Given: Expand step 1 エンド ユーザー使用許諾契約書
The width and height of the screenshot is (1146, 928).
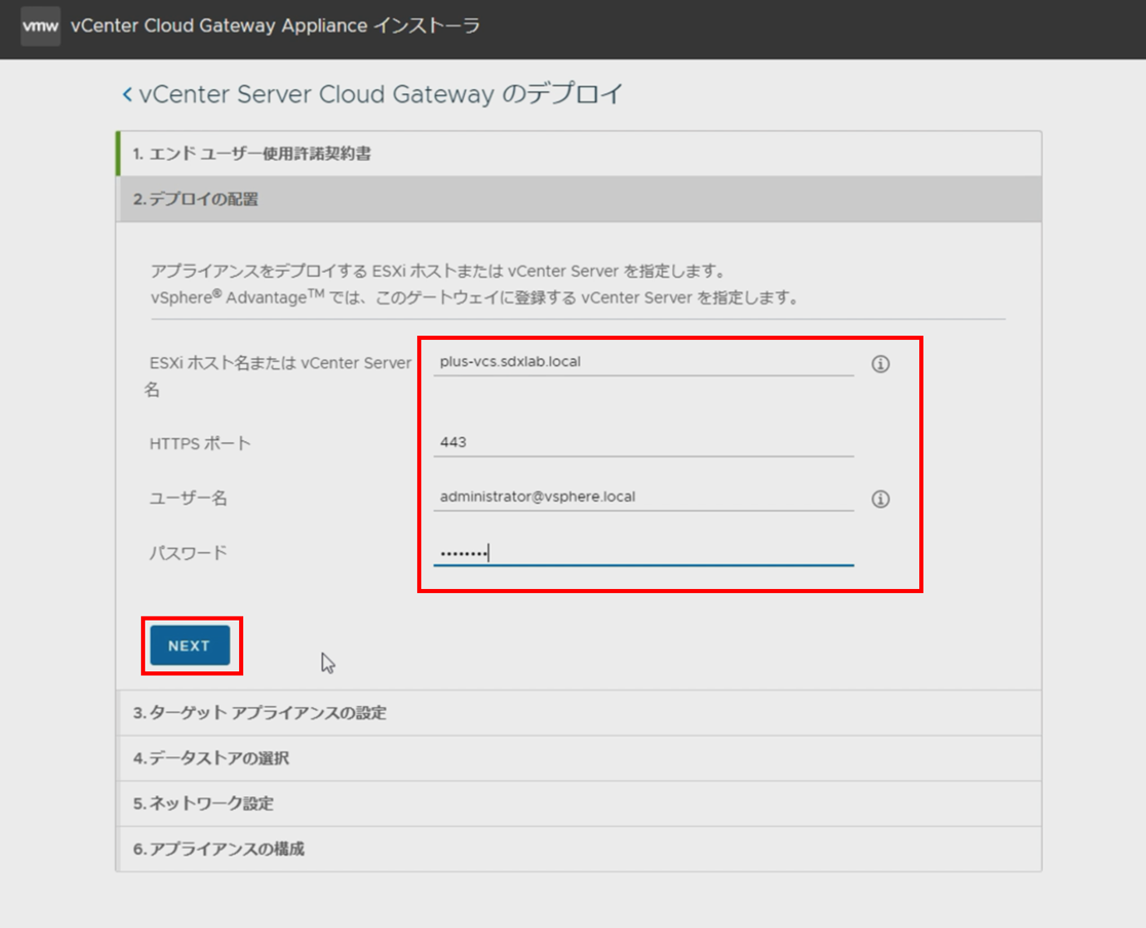Looking at the screenshot, I should (579, 154).
